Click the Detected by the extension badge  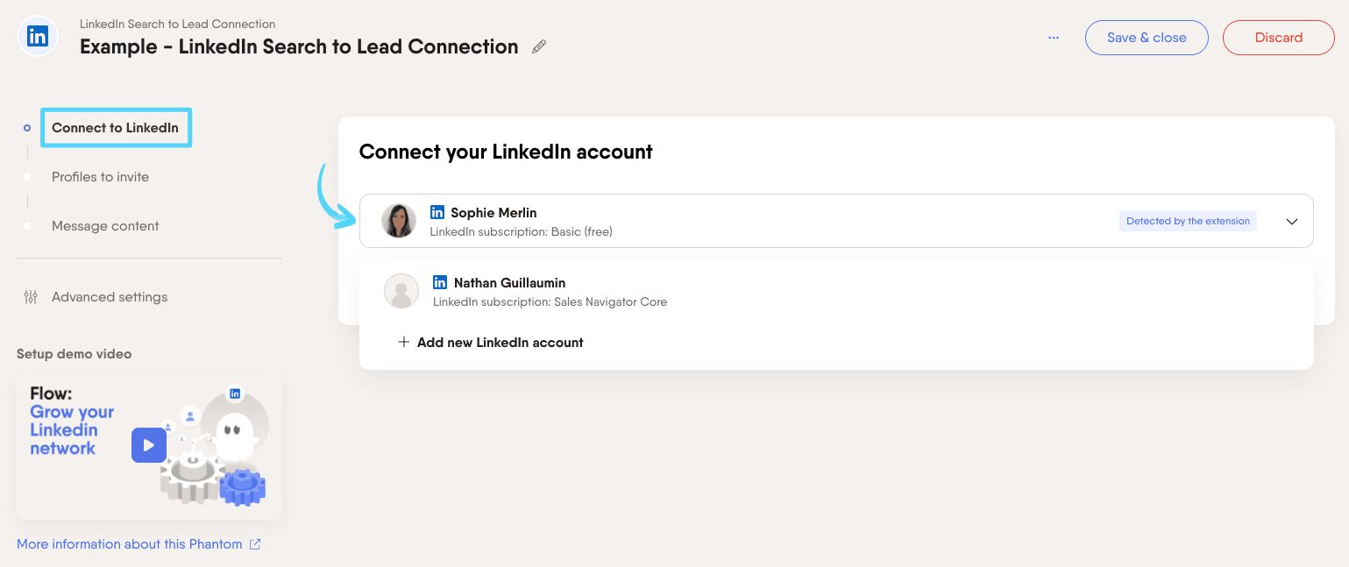tap(1188, 221)
